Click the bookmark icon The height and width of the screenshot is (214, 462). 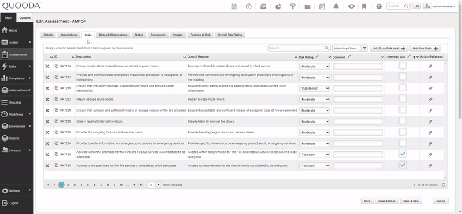[x=364, y=6]
